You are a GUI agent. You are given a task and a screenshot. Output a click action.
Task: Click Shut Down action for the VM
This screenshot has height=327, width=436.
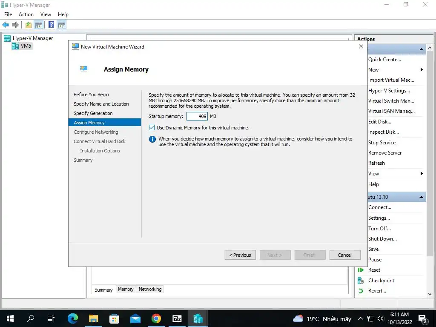(x=382, y=239)
